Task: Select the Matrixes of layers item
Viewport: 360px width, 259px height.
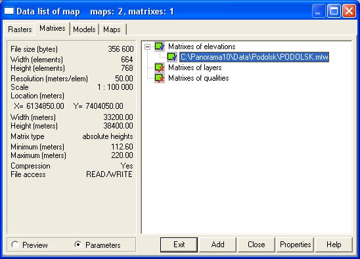Action: 195,68
